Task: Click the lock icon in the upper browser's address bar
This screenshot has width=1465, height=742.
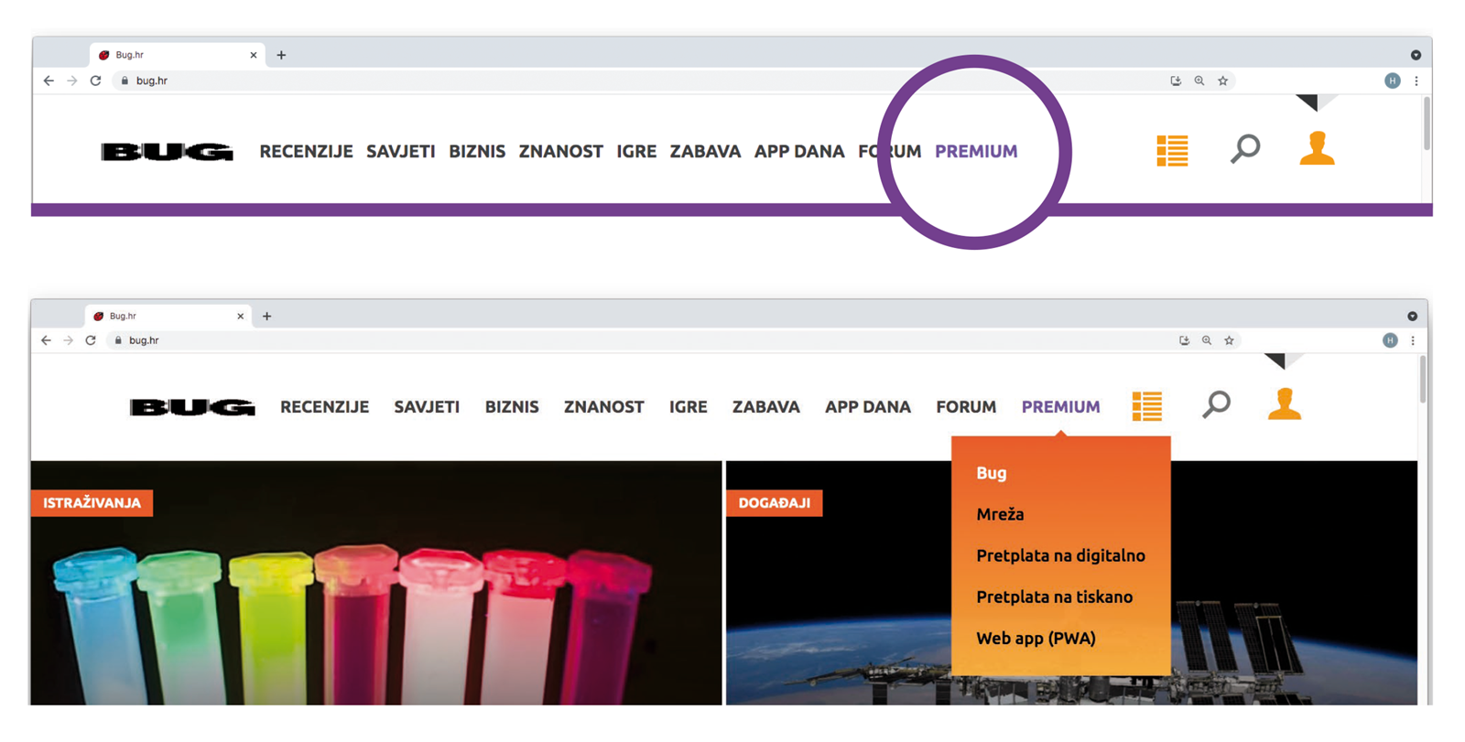Action: [125, 81]
